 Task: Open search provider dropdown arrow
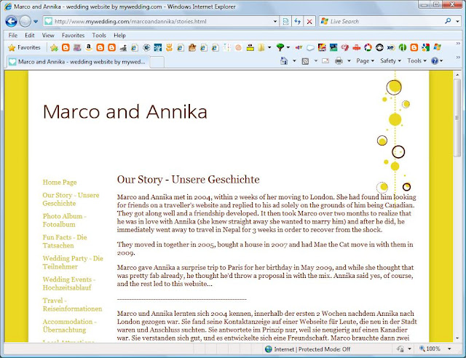[458, 21]
